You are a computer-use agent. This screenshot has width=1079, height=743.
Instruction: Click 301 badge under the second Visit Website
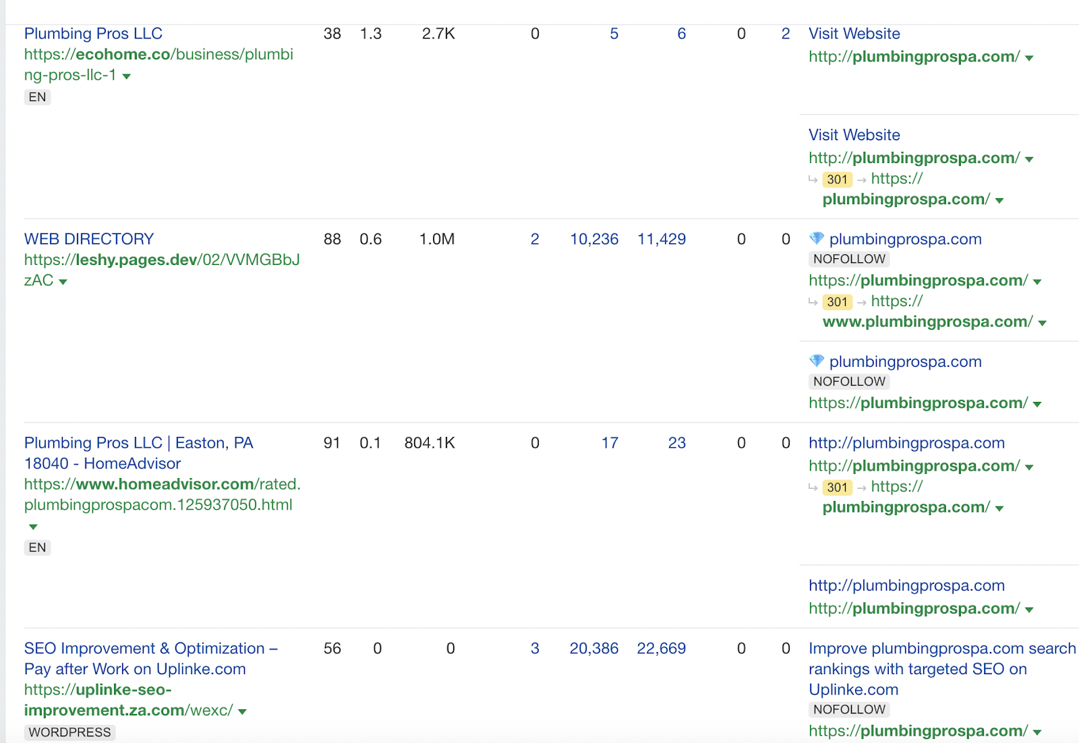pos(837,179)
